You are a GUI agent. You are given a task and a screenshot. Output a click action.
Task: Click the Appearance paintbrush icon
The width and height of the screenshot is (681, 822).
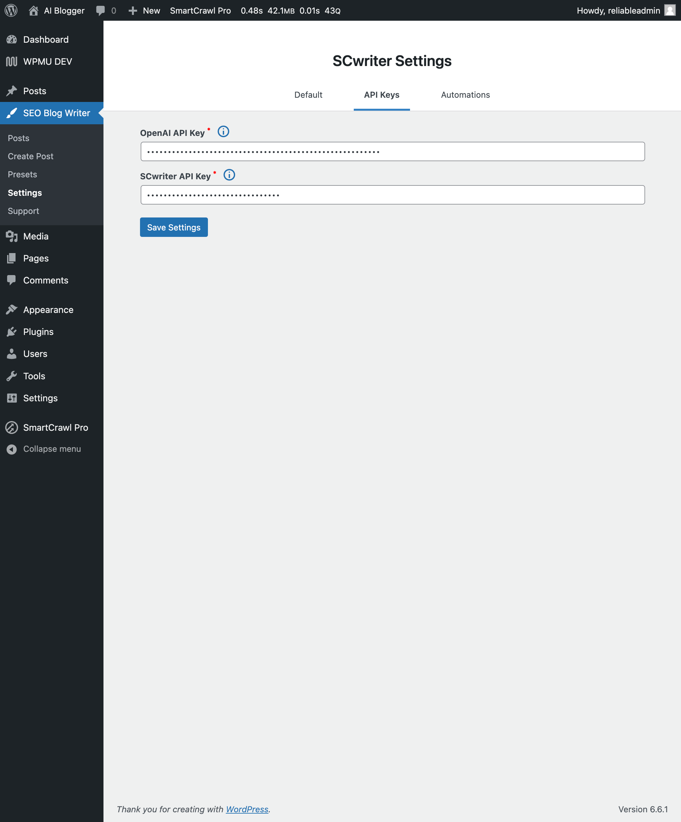point(12,310)
